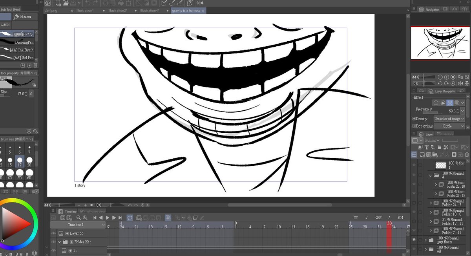Image resolution: width=471 pixels, height=256 pixels.
Task: Jump to first frame in timeline
Action: 95,217
